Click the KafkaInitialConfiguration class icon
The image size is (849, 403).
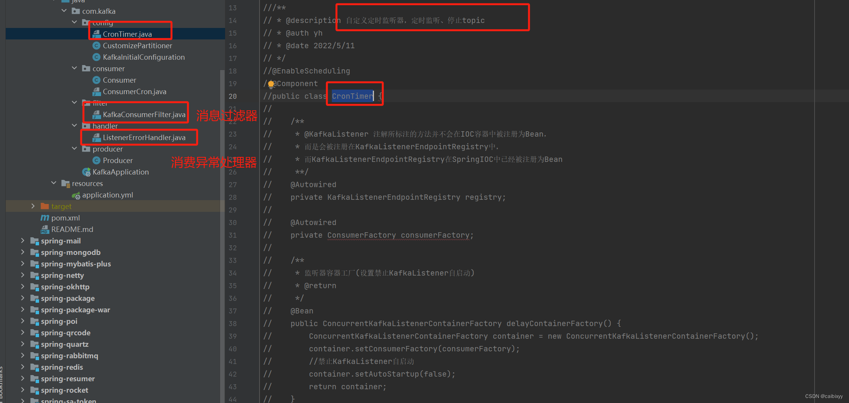tap(96, 57)
